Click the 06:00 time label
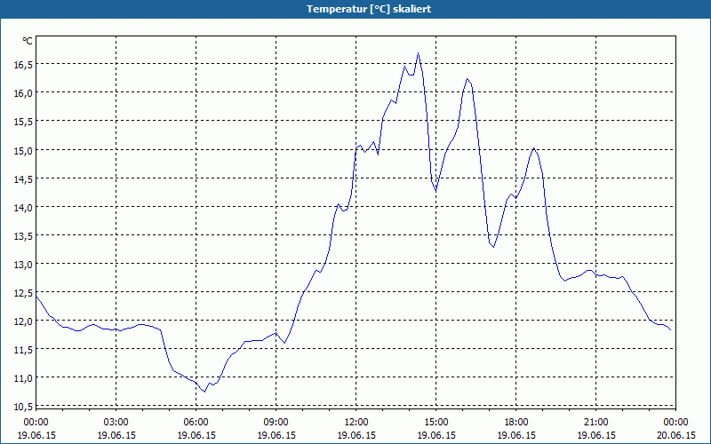Image resolution: width=711 pixels, height=444 pixels. coord(196,423)
